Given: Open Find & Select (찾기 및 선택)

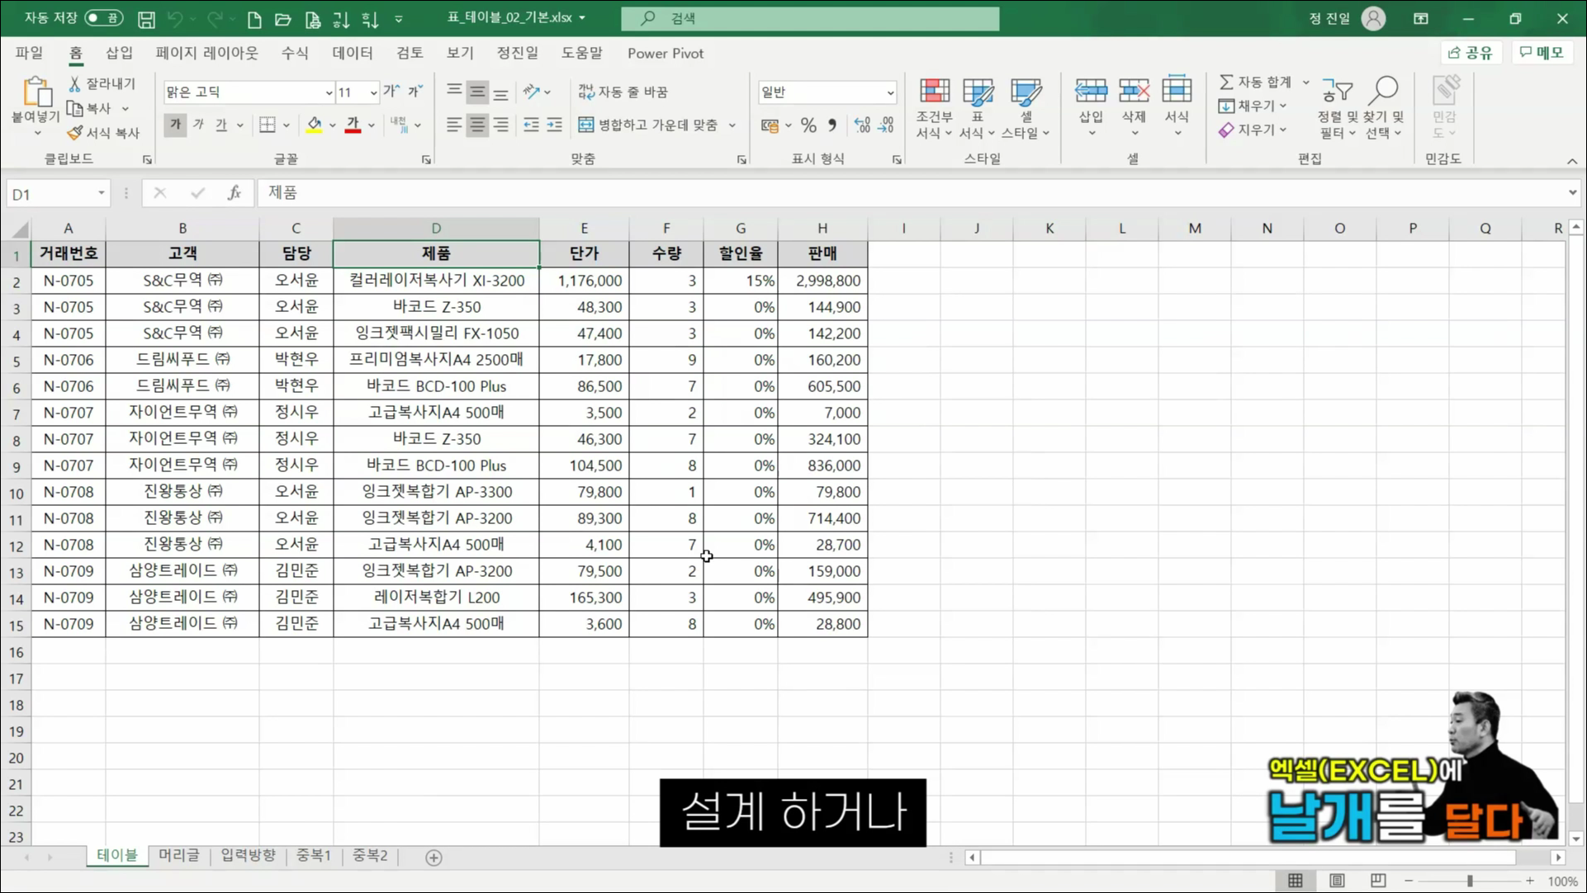Looking at the screenshot, I should coord(1384,107).
